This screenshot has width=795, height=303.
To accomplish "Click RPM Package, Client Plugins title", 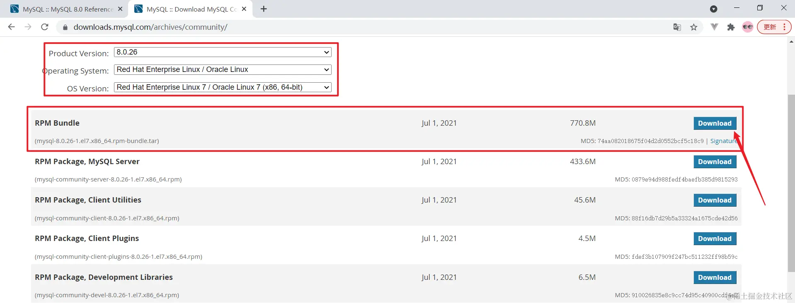I will click(x=87, y=238).
